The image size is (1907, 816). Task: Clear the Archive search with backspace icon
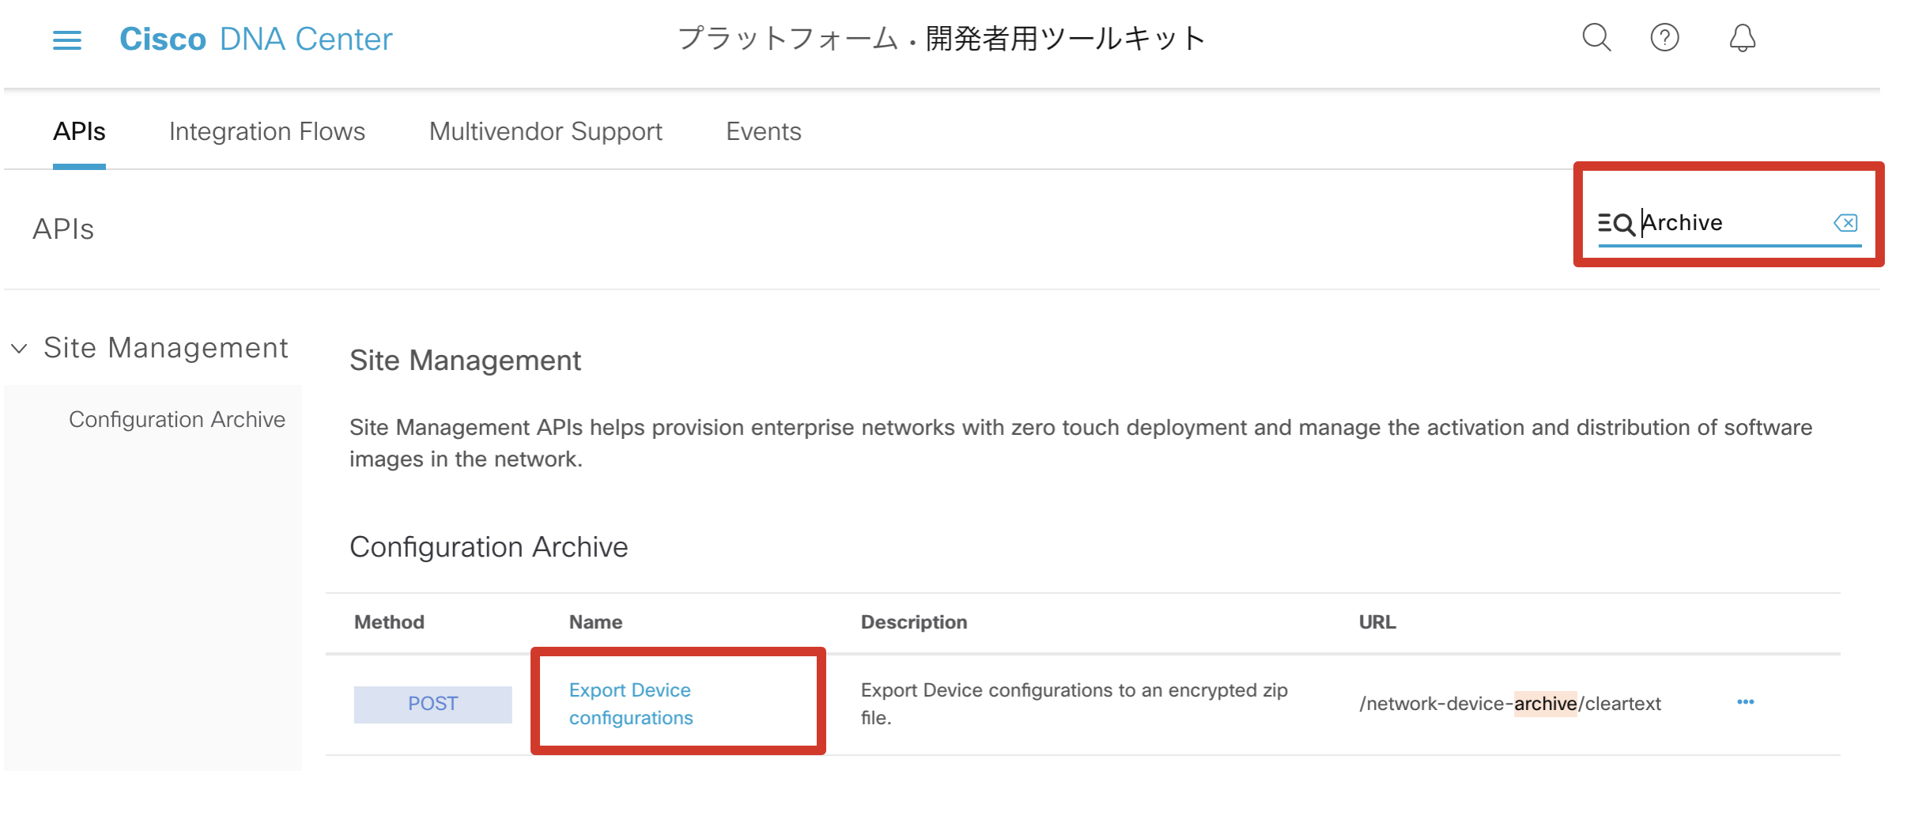point(1845,223)
